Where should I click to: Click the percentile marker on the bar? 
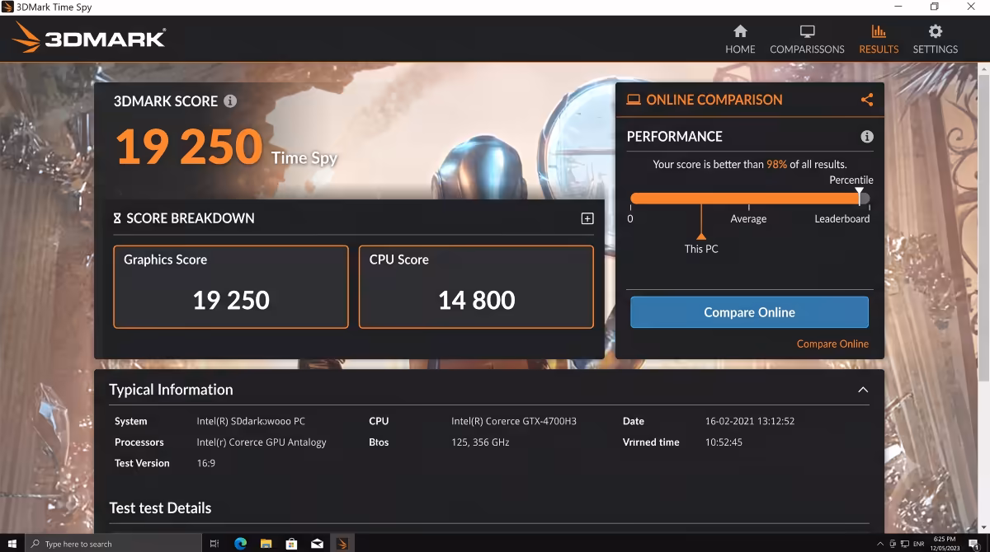coord(860,196)
